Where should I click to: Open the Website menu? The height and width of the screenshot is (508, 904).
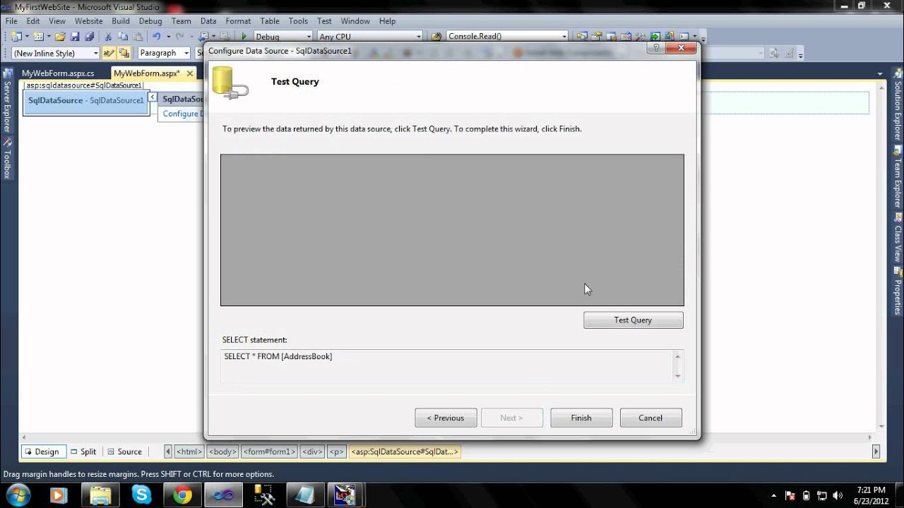click(88, 21)
